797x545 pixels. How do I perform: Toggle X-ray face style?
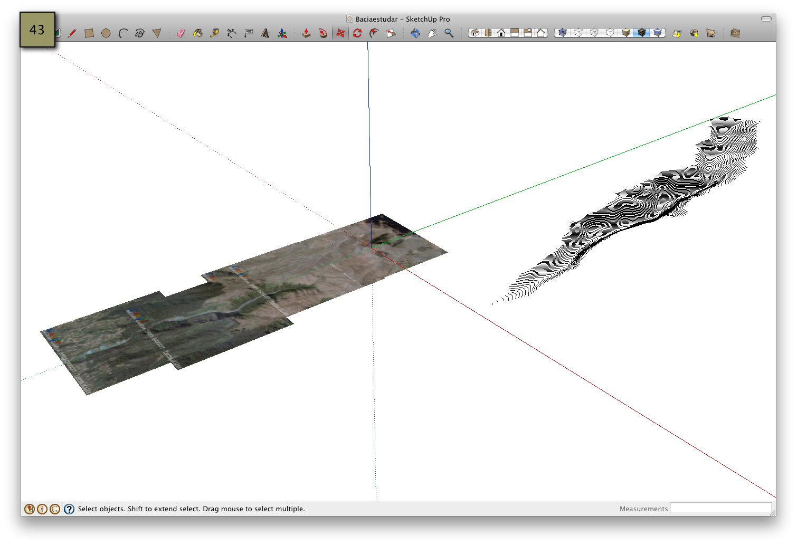(562, 33)
